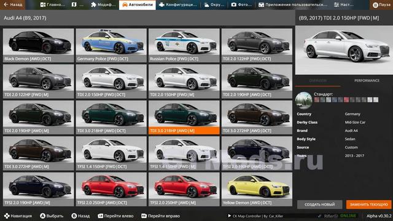The width and height of the screenshot is (393, 221).
Task: Select the Yellow Demon [AWD|DCT] configuration
Action: (x=257, y=189)
